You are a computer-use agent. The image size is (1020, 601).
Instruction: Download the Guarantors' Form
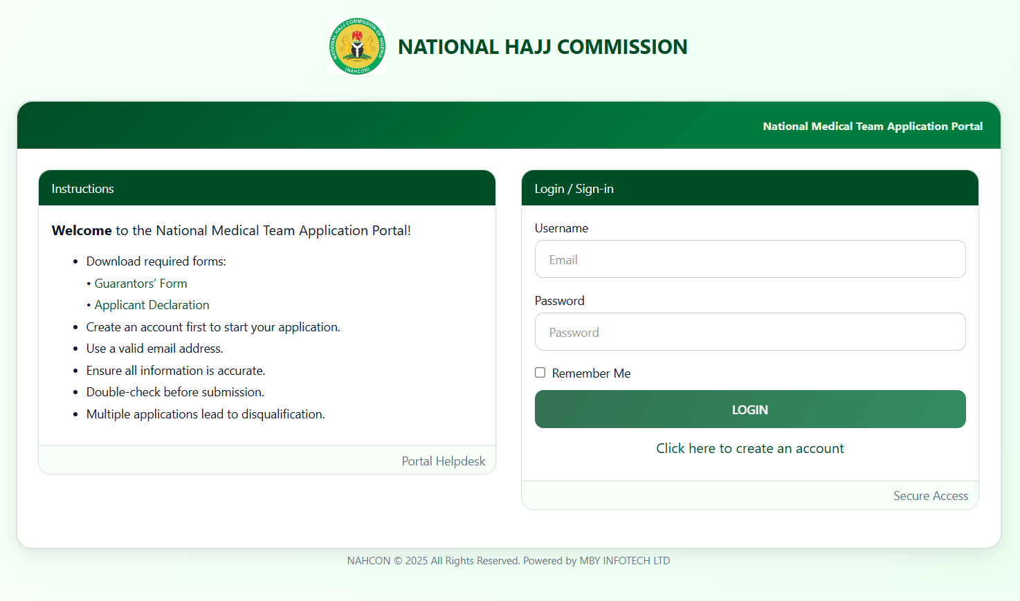tap(140, 284)
